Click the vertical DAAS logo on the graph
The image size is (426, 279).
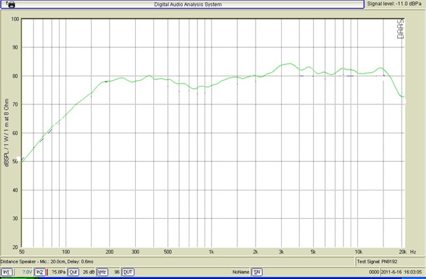400,29
